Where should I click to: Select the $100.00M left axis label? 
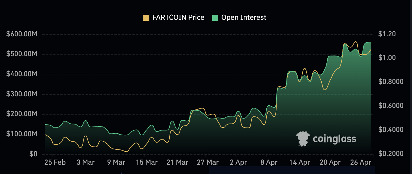pos(22,134)
